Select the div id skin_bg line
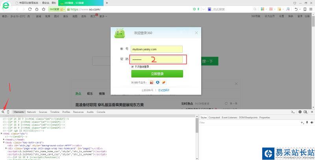 click(44, 145)
